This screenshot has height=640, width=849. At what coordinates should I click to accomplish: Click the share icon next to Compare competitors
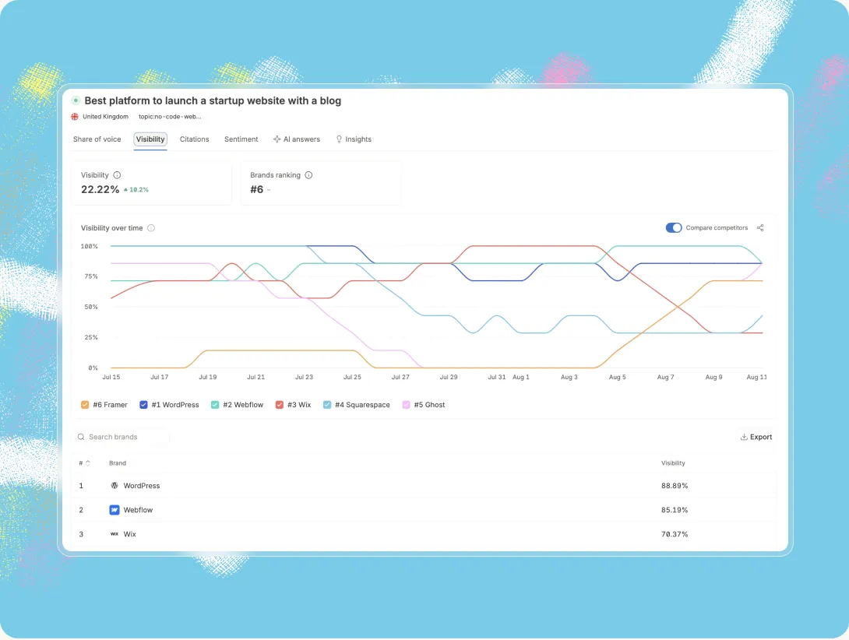[x=760, y=228]
